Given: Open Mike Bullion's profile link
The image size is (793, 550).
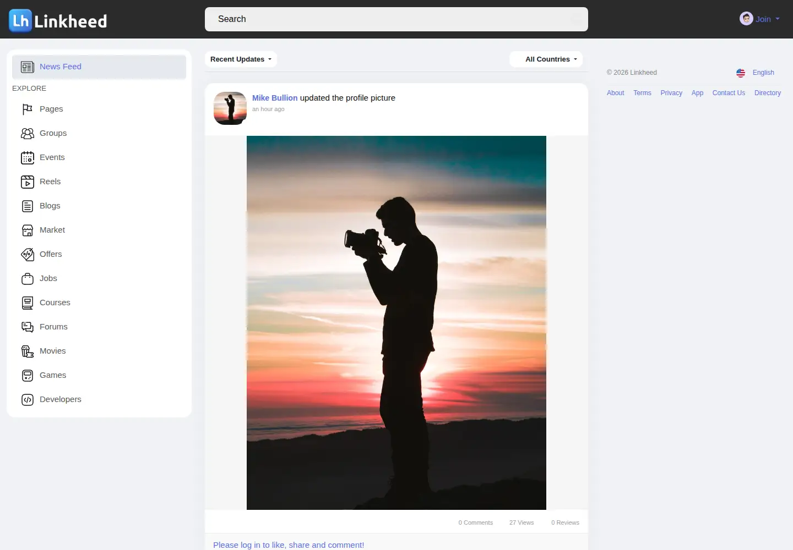Looking at the screenshot, I should tap(275, 98).
